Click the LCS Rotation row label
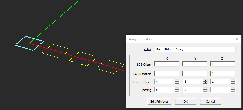The image size is (243, 110). click(x=142, y=74)
